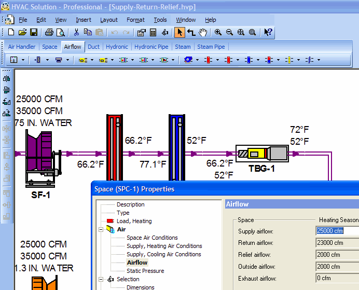Open the dropdown after the dark blue dashed icon
This screenshot has height=290, width=359.
pos(319,60)
